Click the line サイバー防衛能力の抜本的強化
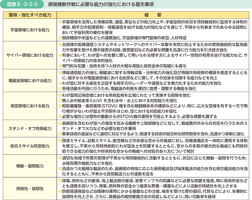The width and height of the screenshot is (252, 200). [x=87, y=61]
